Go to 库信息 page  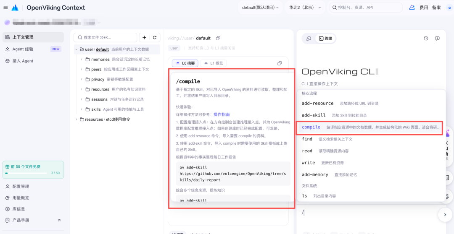click(x=19, y=209)
